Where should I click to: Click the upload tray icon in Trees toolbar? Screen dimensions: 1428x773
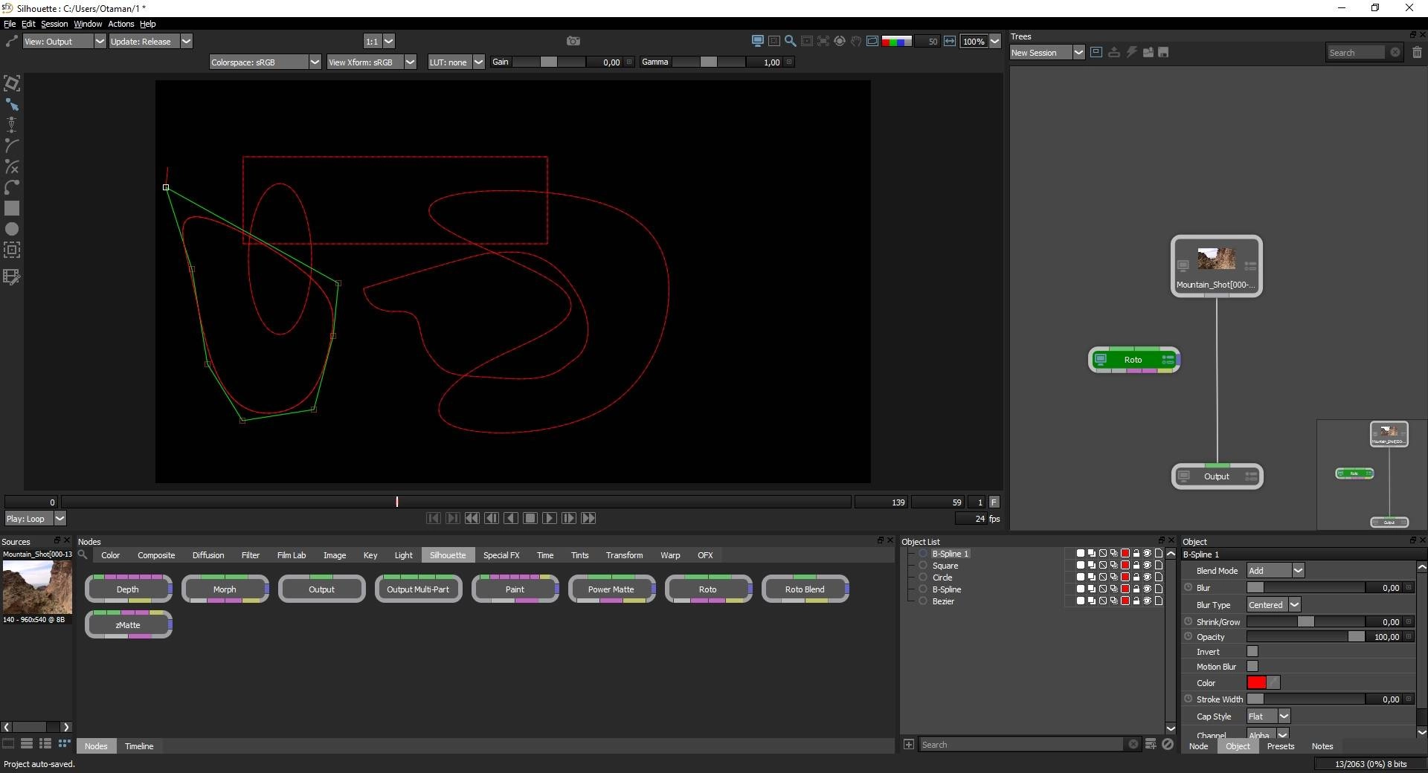[x=1114, y=52]
